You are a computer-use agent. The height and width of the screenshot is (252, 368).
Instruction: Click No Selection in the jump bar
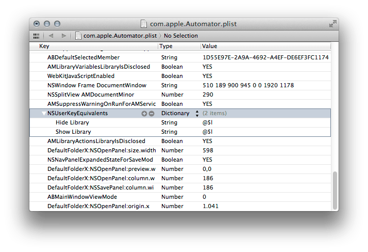[x=181, y=36]
